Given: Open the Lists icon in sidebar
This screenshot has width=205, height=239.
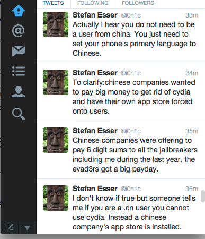Looking at the screenshot, I should pos(19,71).
